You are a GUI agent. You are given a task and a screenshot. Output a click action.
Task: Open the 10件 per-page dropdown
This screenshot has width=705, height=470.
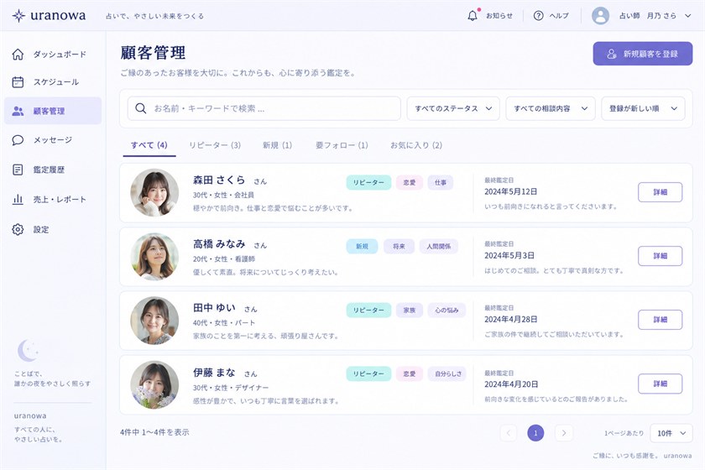coord(671,433)
